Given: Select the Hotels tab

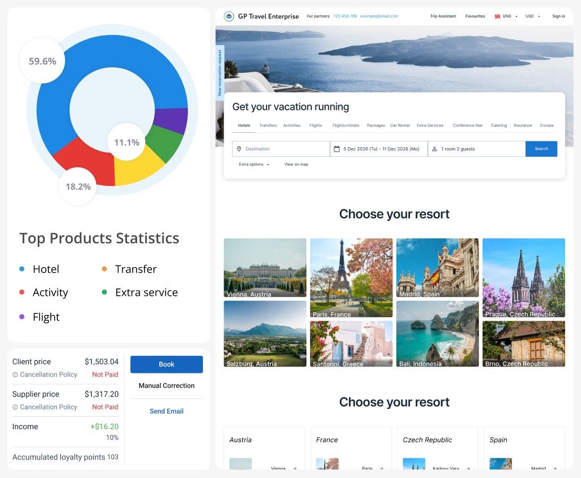Looking at the screenshot, I should [244, 126].
